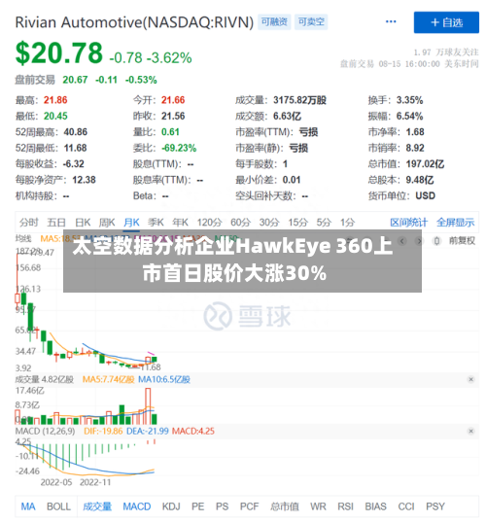This screenshot has height=523, width=486.
Task: Click the tallest volume bar in chart
Action: coord(148,406)
